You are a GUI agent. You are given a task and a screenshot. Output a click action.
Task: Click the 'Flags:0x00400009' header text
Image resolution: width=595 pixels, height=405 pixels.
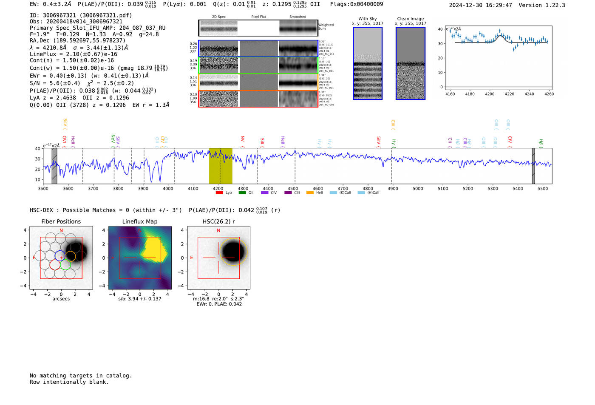point(357,4)
